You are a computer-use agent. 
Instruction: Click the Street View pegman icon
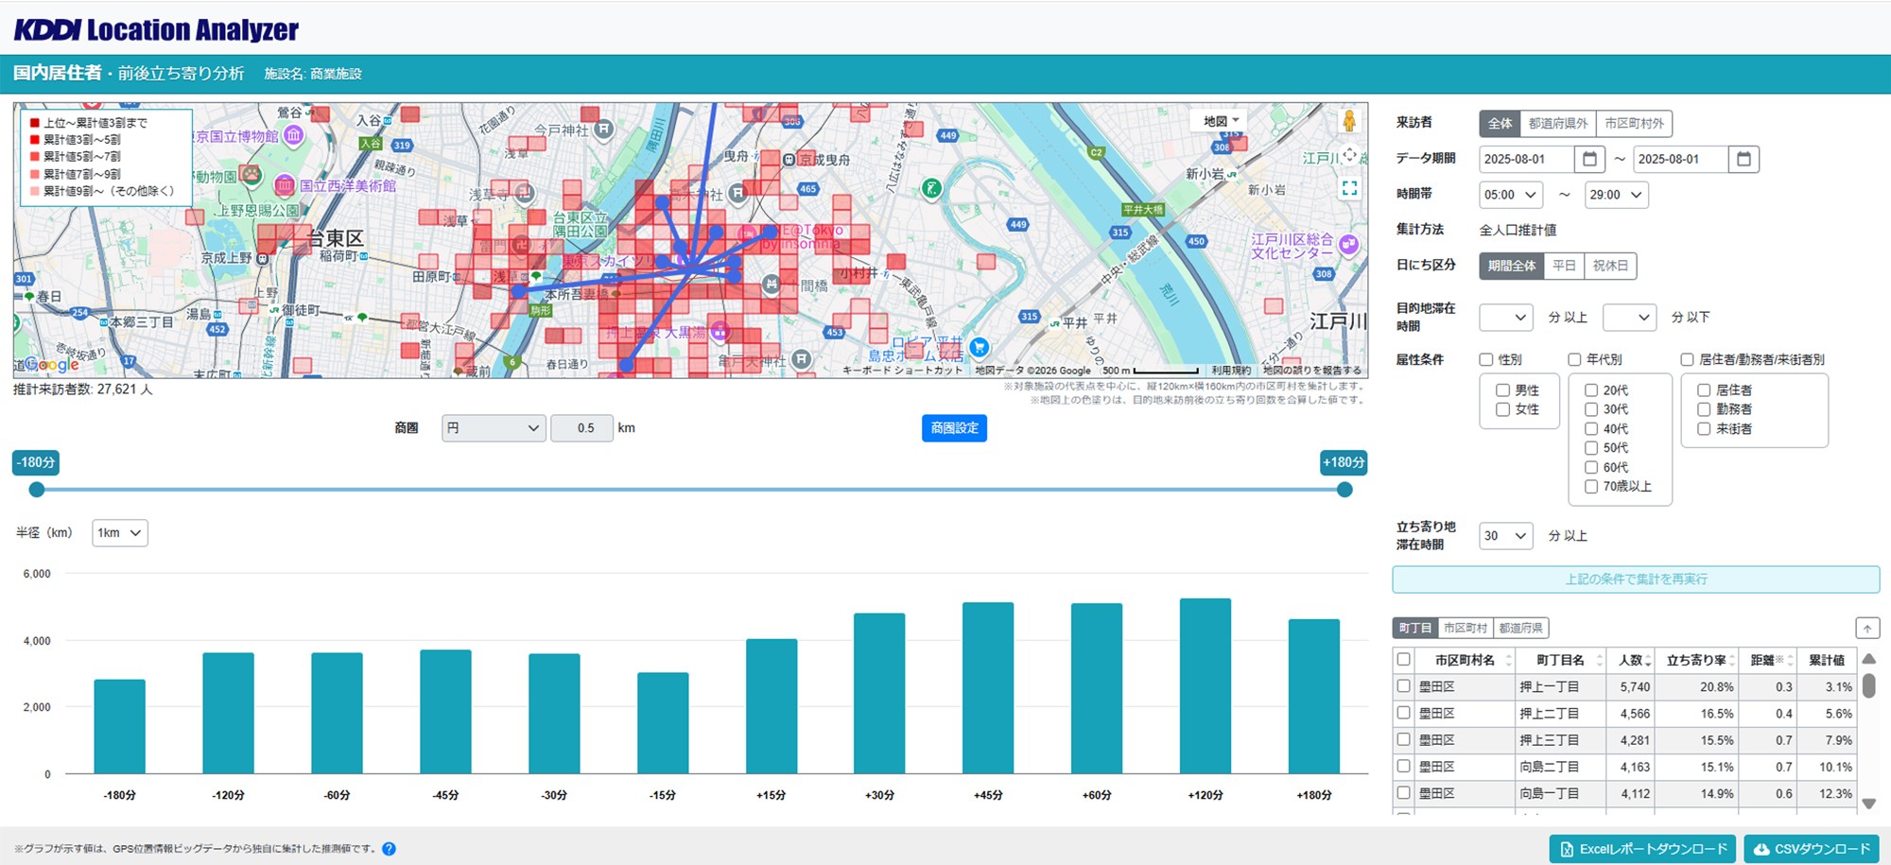[1349, 121]
